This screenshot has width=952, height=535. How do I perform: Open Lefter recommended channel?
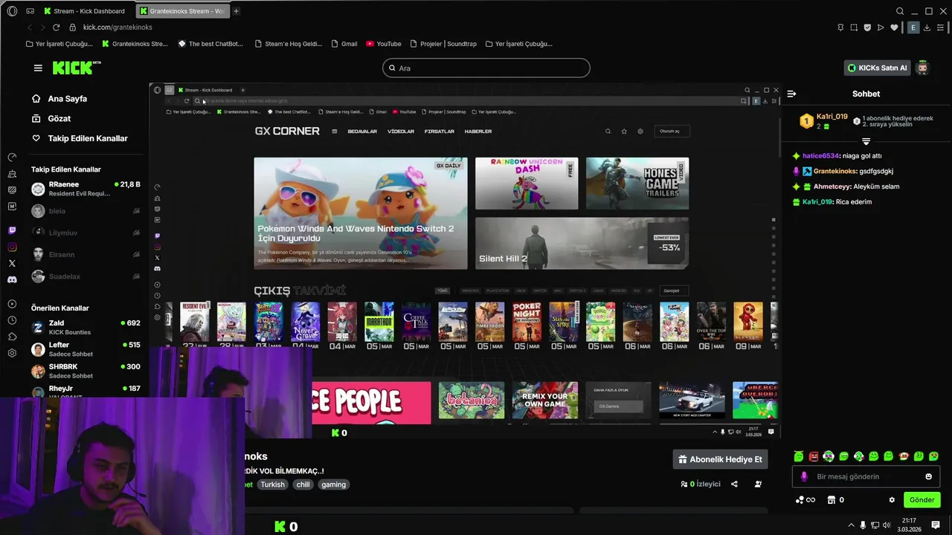click(x=86, y=349)
